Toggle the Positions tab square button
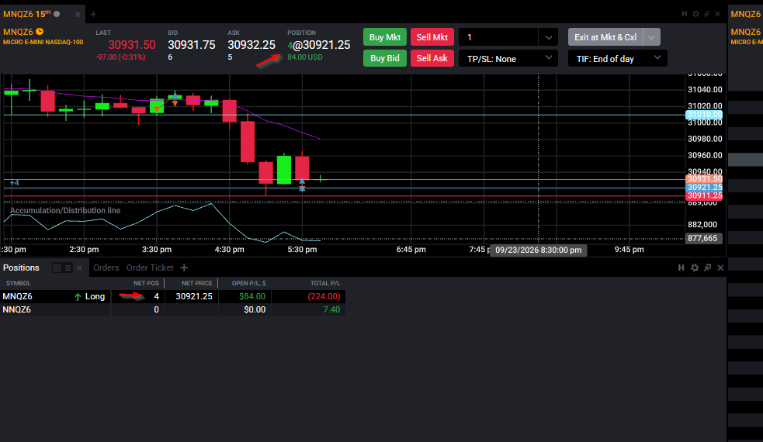The height and width of the screenshot is (442, 763). (57, 268)
